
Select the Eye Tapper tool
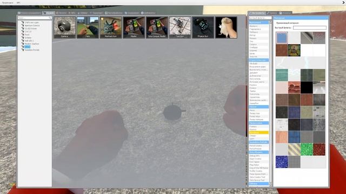[x=258, y=162]
